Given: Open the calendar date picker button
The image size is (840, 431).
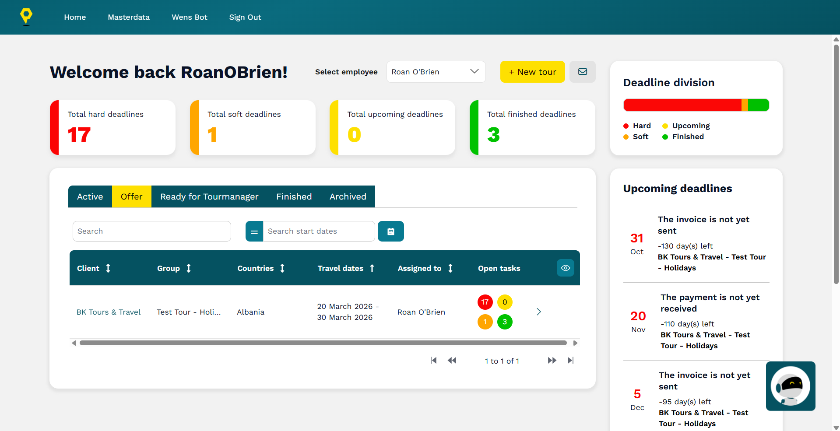Looking at the screenshot, I should (x=391, y=231).
